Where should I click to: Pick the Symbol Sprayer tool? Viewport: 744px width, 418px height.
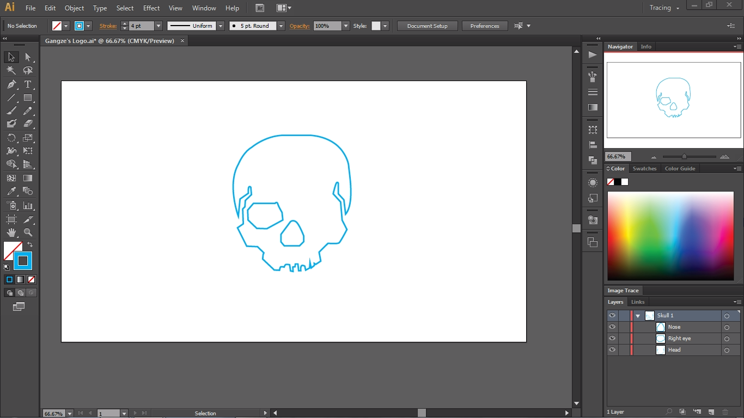pyautogui.click(x=11, y=206)
